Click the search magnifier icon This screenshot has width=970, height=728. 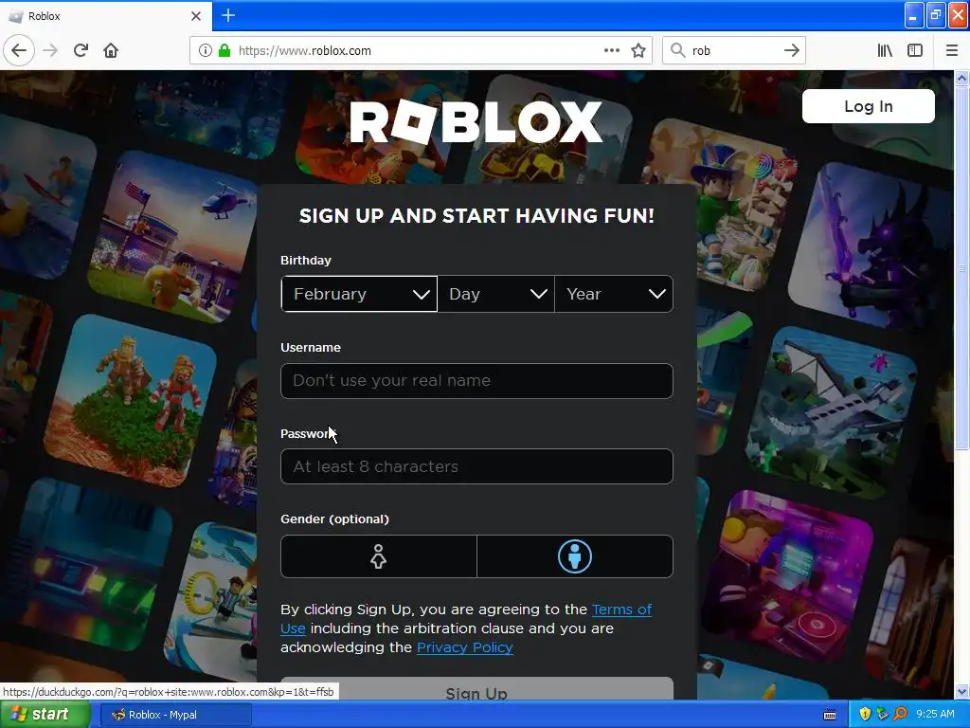678,50
